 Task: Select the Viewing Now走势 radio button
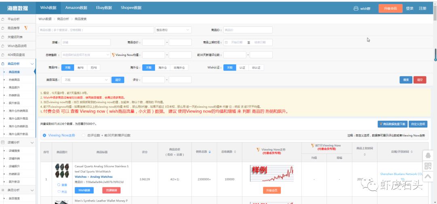[x=45, y=136]
